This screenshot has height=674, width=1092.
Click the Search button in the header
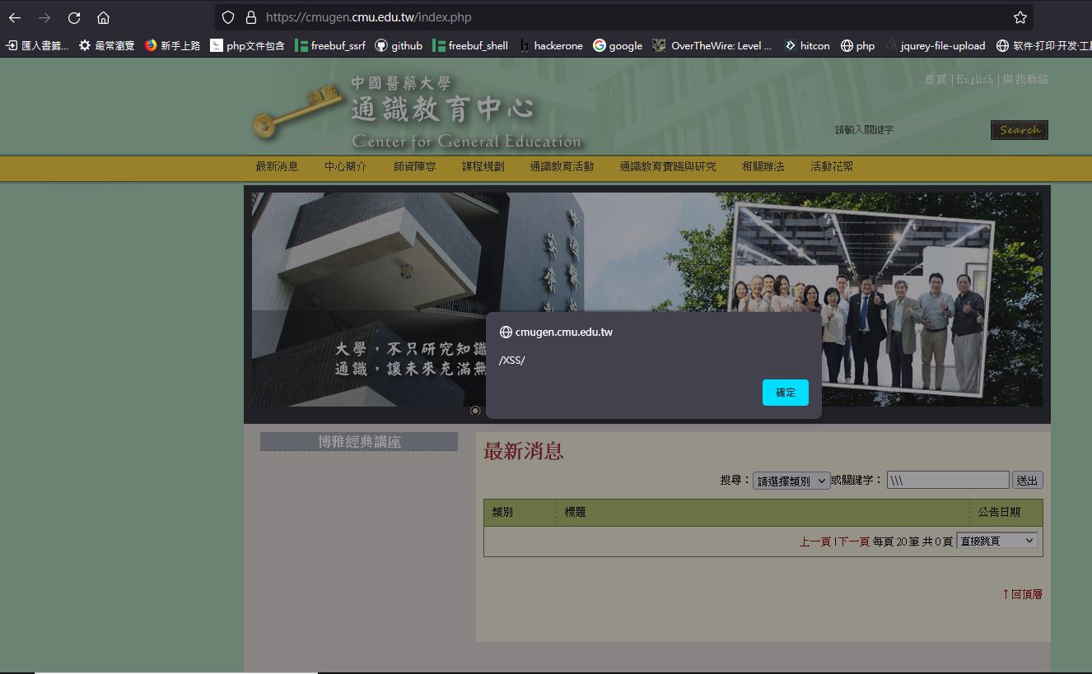(x=1020, y=130)
